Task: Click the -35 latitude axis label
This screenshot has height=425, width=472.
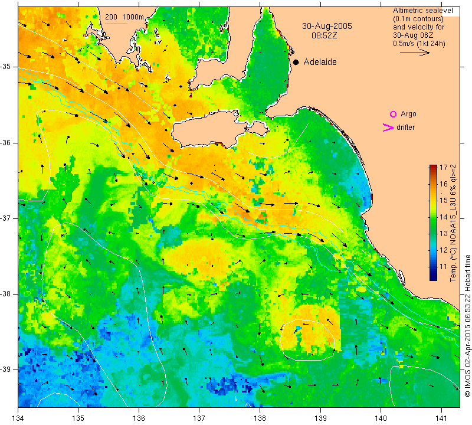Action: click(6, 67)
